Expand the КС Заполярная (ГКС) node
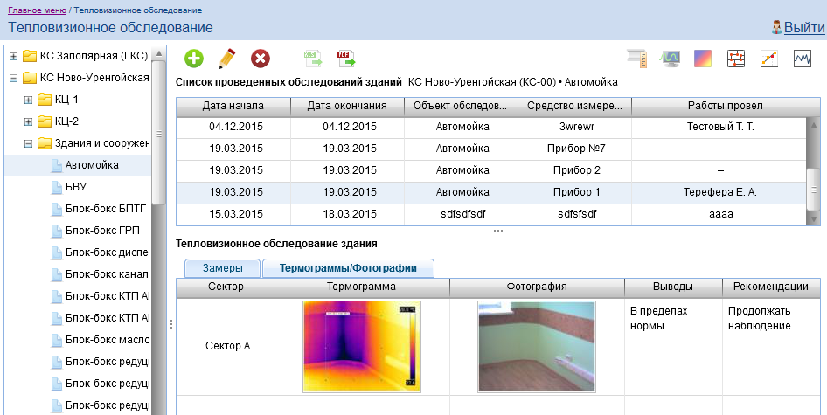 pyautogui.click(x=14, y=56)
